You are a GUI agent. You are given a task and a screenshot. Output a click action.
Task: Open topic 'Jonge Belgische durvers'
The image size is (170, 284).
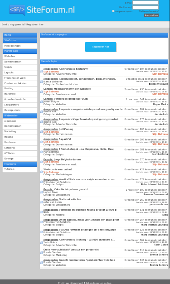(63, 159)
